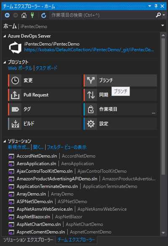This screenshot has width=168, height=246.
Task: Click the 作業項目 clipboard icon
Action: click(91, 109)
